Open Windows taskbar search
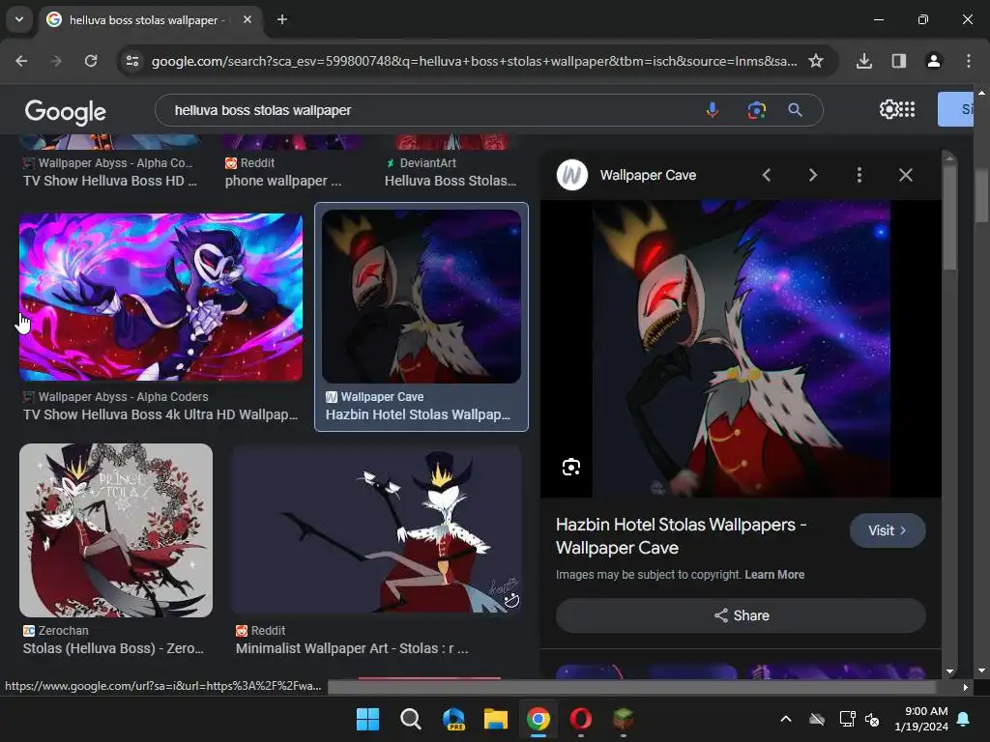The width and height of the screenshot is (990, 742). point(410,719)
